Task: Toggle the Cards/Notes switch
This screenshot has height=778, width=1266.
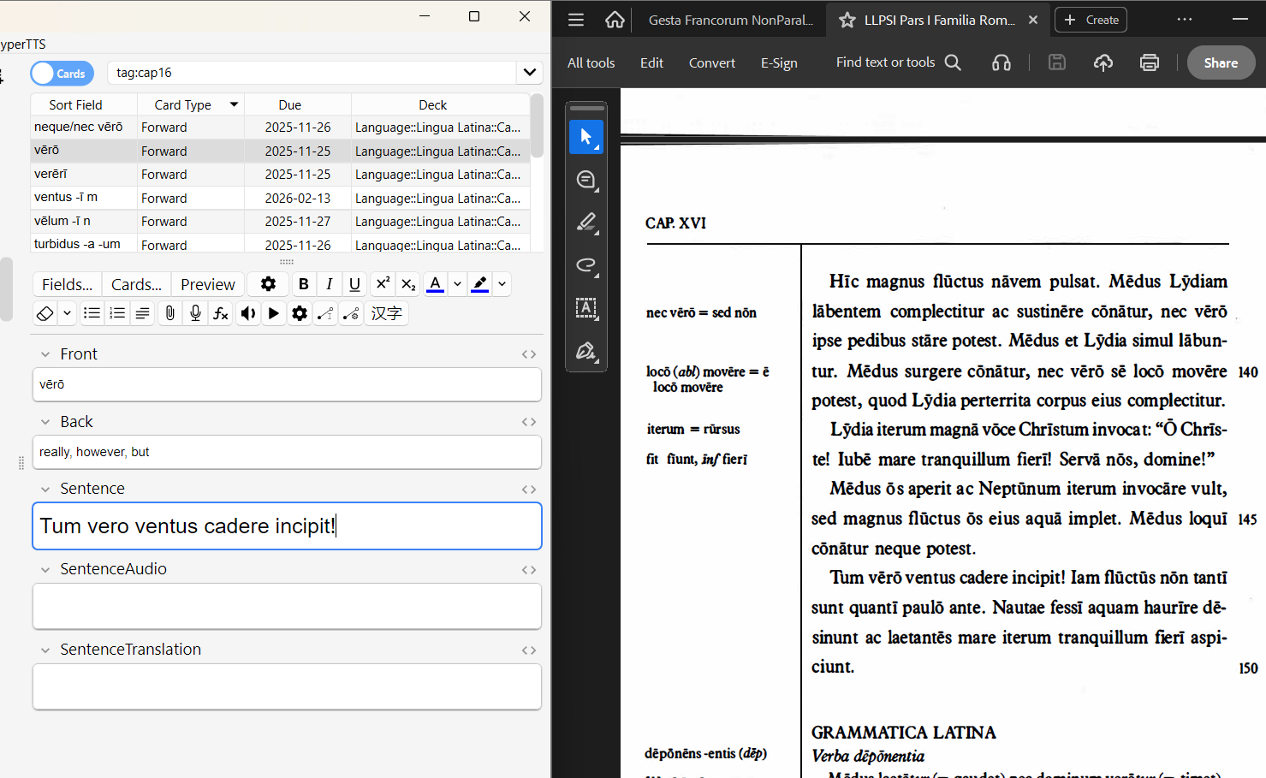Action: click(62, 74)
